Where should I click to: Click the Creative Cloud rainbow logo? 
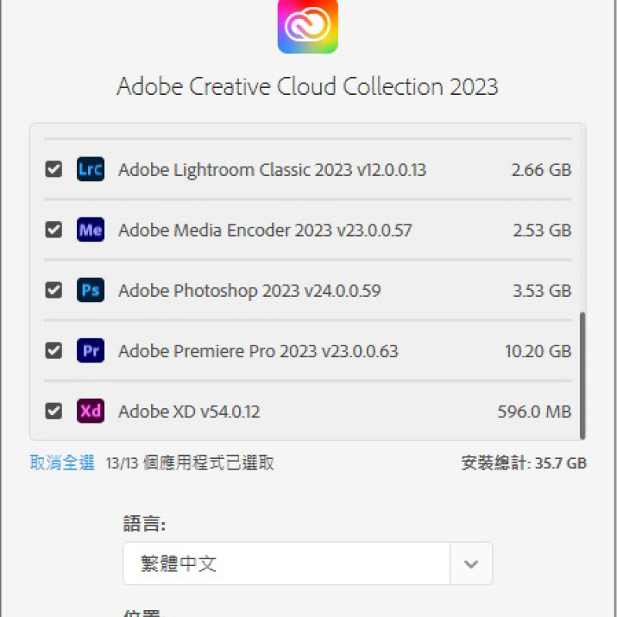(x=308, y=26)
